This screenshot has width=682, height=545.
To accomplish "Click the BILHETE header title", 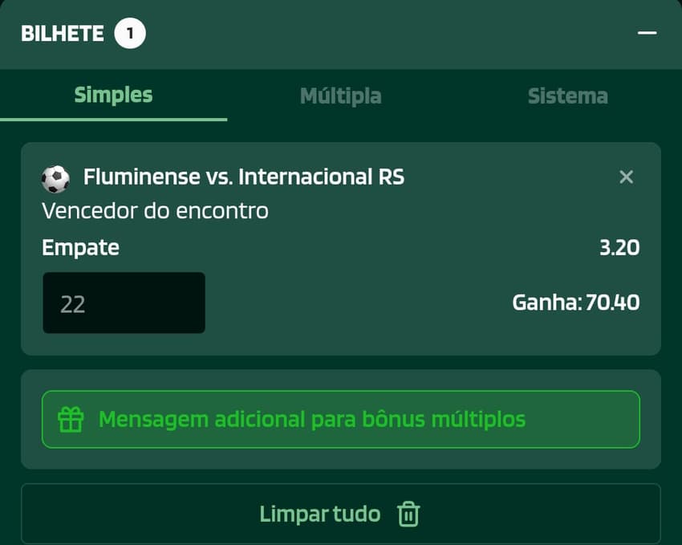I will [x=63, y=33].
